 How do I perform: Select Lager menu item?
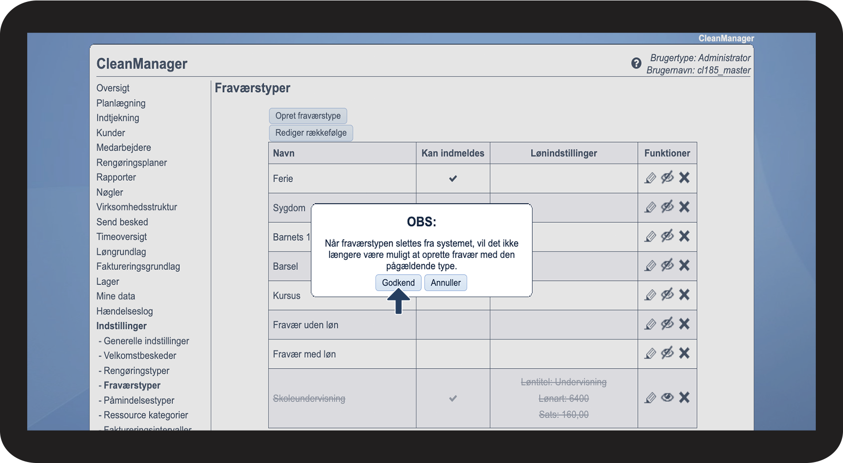pos(108,282)
